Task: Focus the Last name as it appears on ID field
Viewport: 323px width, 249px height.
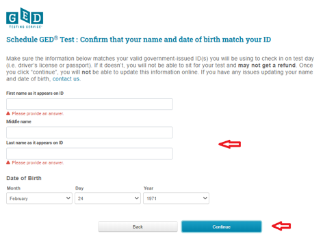Action: 90,153
